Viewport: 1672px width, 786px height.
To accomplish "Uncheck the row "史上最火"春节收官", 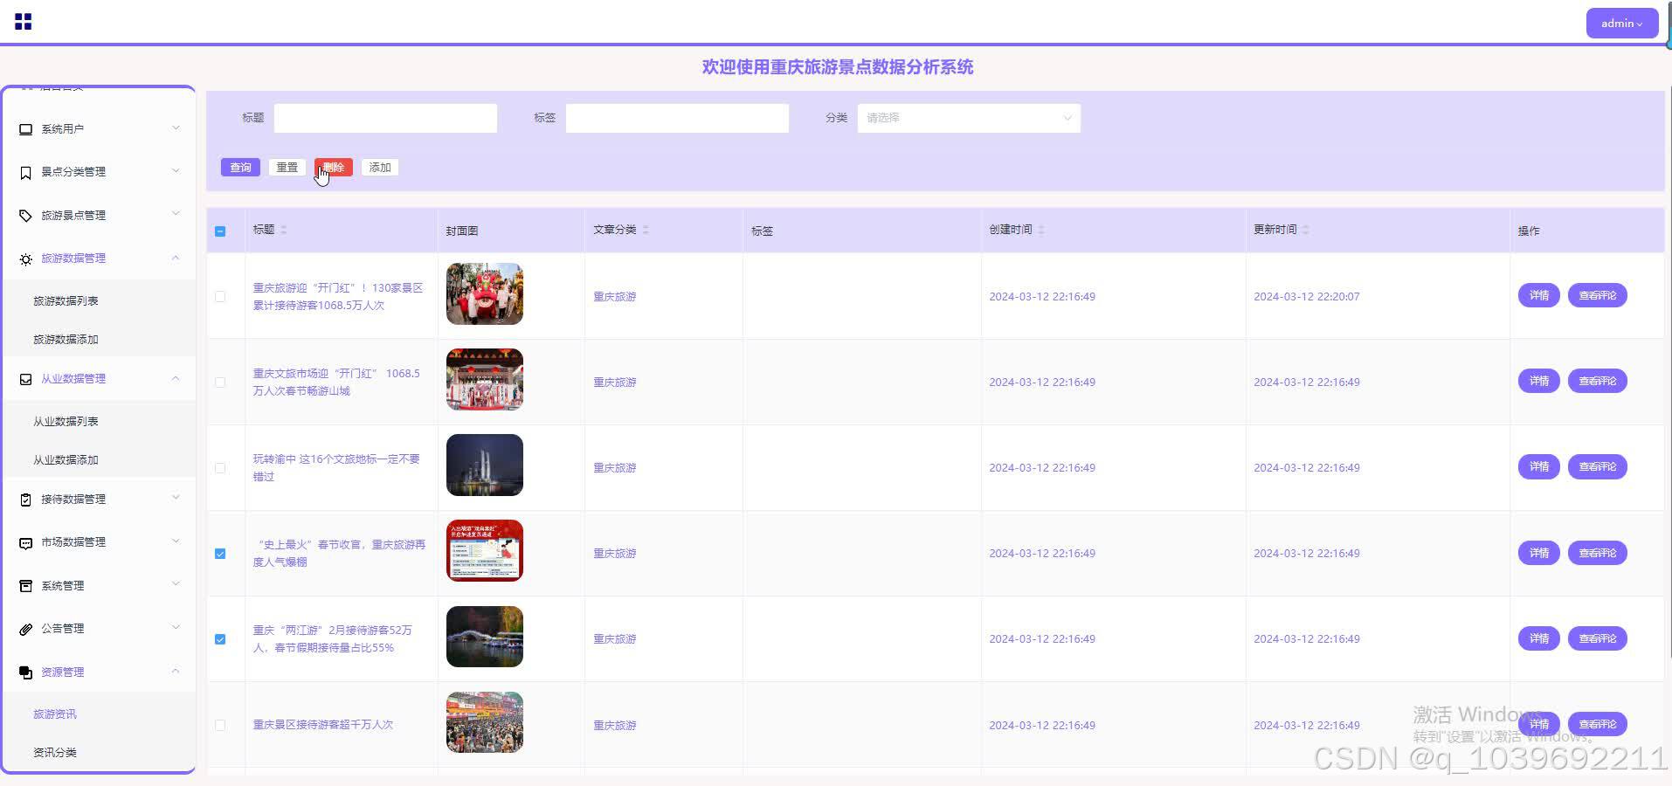I will (x=220, y=554).
